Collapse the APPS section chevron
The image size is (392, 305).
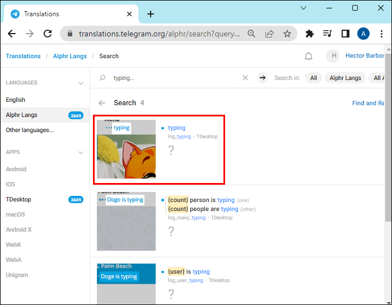(81, 153)
